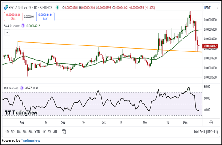Open the USDT currency dropdown
Image resolution: width=222 pixels, height=145 pixels.
tap(211, 8)
